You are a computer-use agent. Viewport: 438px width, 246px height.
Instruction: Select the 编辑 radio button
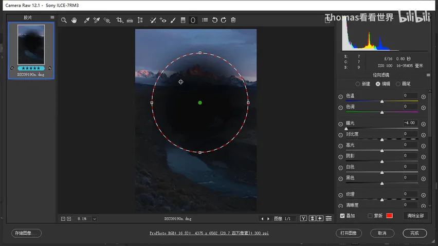(378, 84)
